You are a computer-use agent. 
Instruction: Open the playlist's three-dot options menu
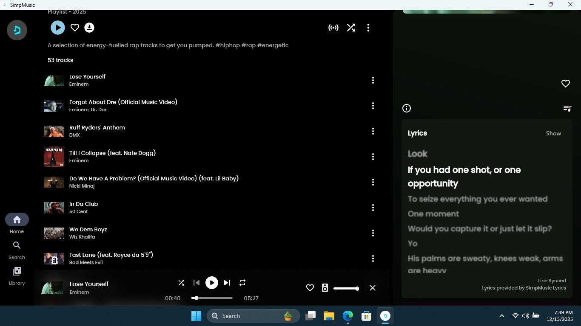tap(368, 28)
